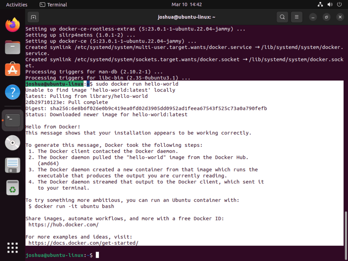This screenshot has width=348, height=261.
Task: Click the volume icon in top bar
Action: [330, 5]
